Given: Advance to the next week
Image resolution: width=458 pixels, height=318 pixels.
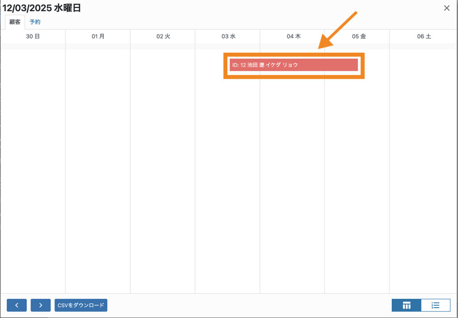Looking at the screenshot, I should pyautogui.click(x=41, y=305).
